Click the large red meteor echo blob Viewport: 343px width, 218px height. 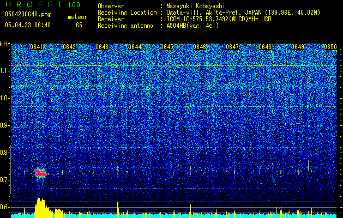[40, 173]
